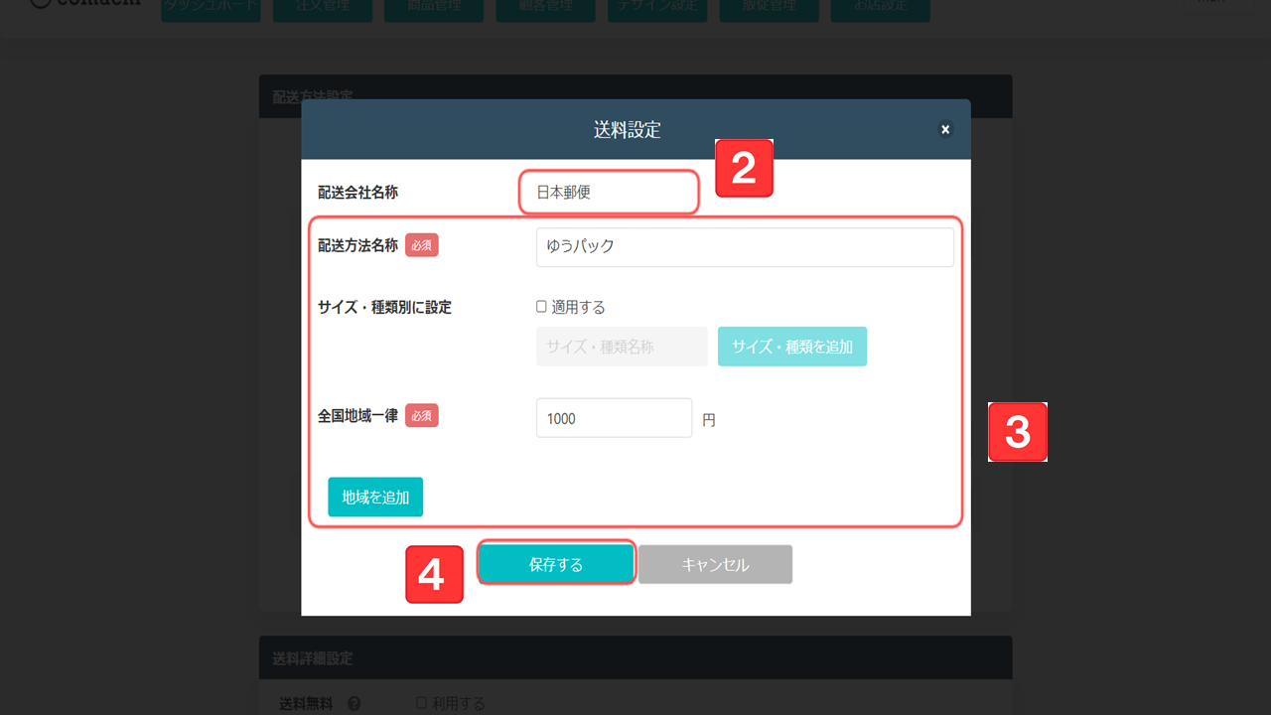
Task: Click the 配送方法名称 field containing ゆうパック
Action: click(x=745, y=247)
